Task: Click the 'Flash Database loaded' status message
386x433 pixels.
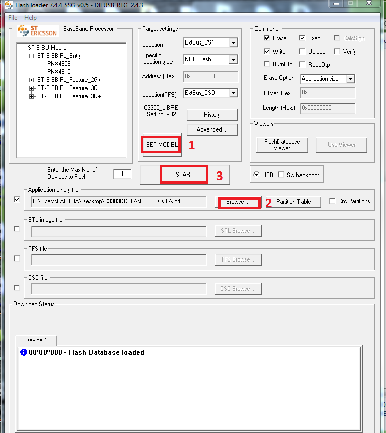Action: [87, 353]
